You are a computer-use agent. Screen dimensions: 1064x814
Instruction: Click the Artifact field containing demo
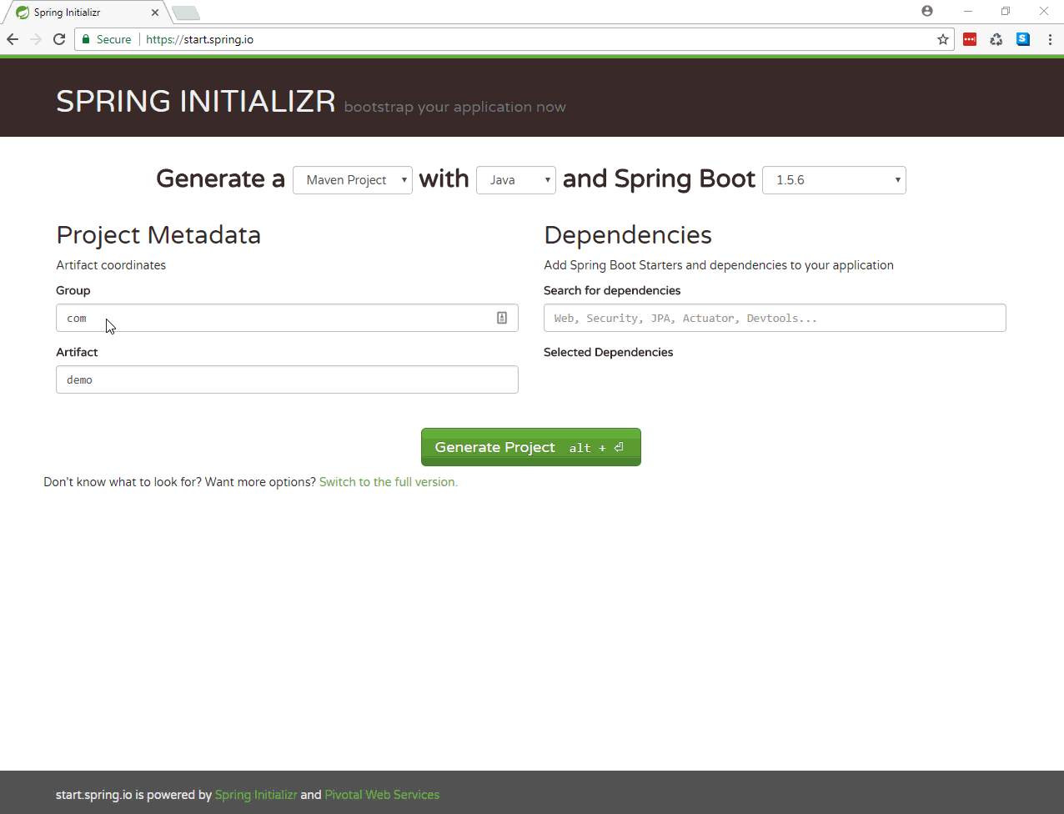[287, 379]
